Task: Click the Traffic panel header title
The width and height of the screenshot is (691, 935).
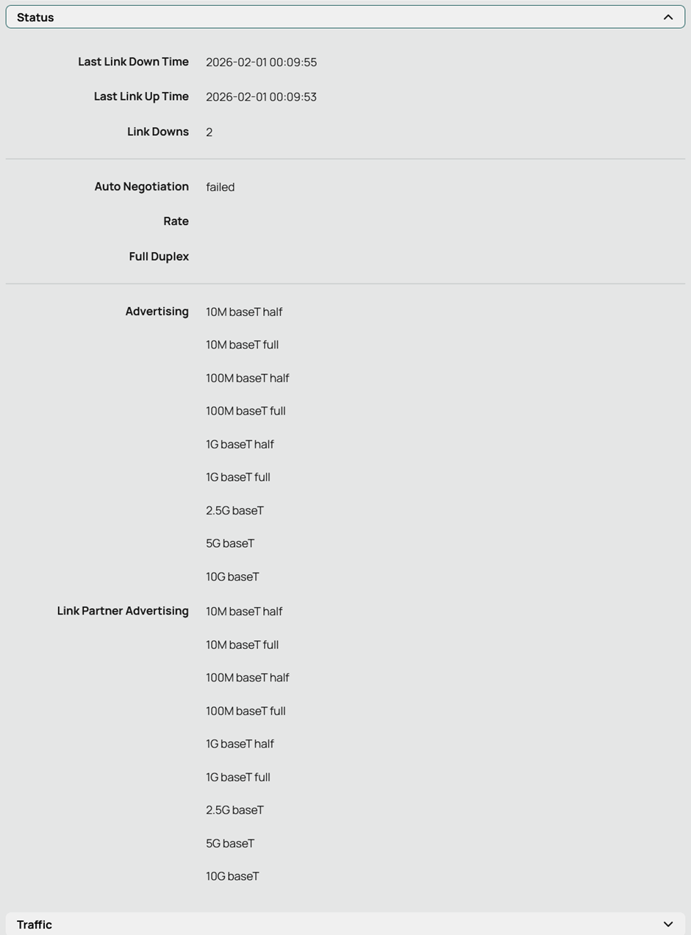Action: [x=35, y=924]
